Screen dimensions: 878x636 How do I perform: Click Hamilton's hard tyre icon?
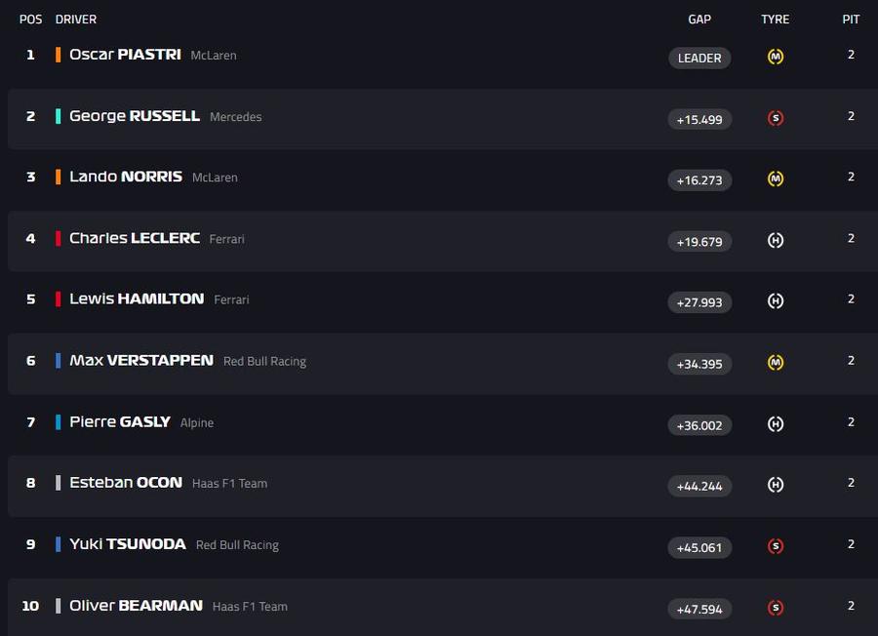click(x=775, y=301)
